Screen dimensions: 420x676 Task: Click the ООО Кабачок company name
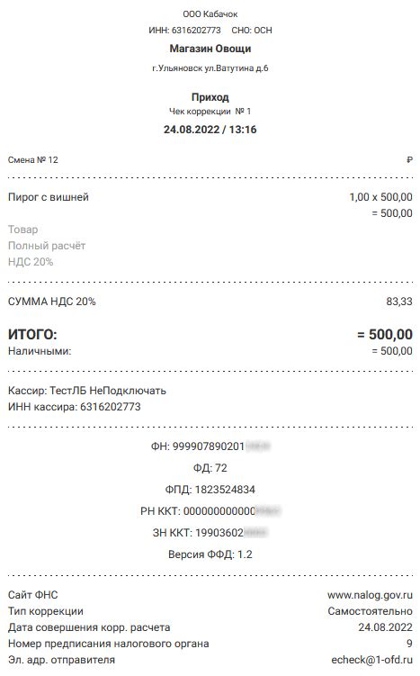point(210,14)
